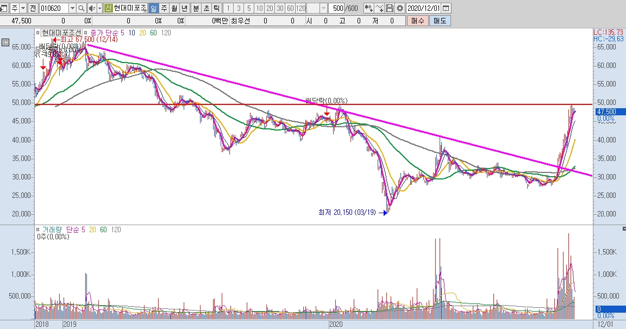
Task: Click the 최고 67,500 (12/14) high label
Action: (89, 39)
